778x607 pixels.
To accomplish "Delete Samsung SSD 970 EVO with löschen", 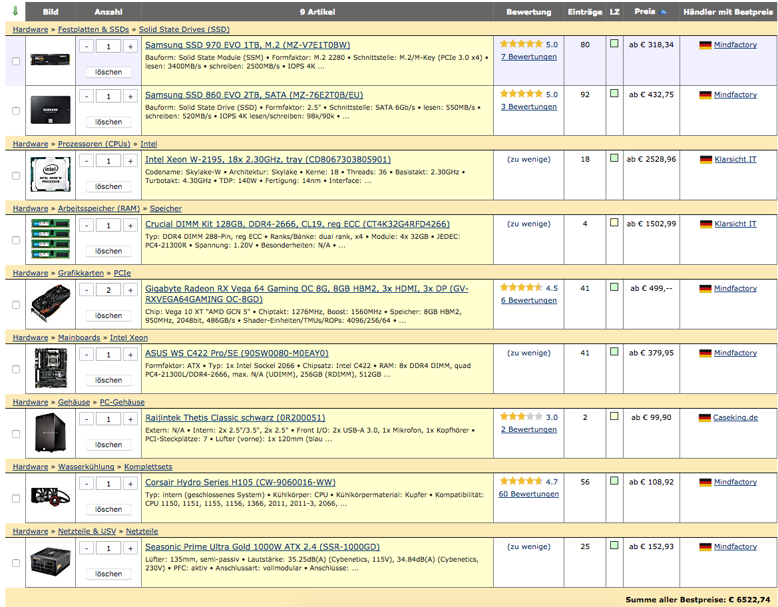I will [108, 72].
